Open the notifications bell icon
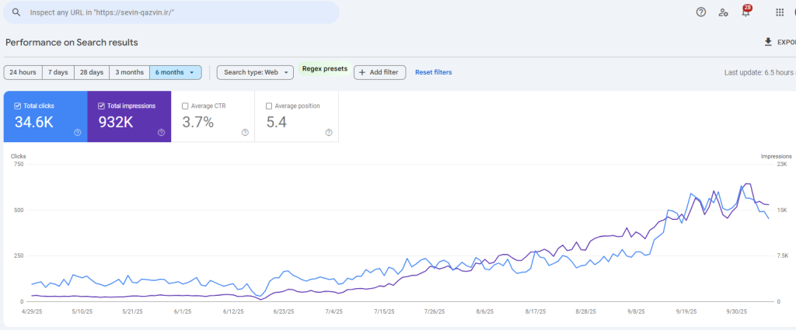 [x=745, y=12]
